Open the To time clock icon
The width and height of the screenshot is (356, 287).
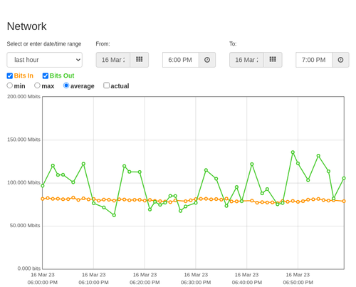pyautogui.click(x=340, y=60)
